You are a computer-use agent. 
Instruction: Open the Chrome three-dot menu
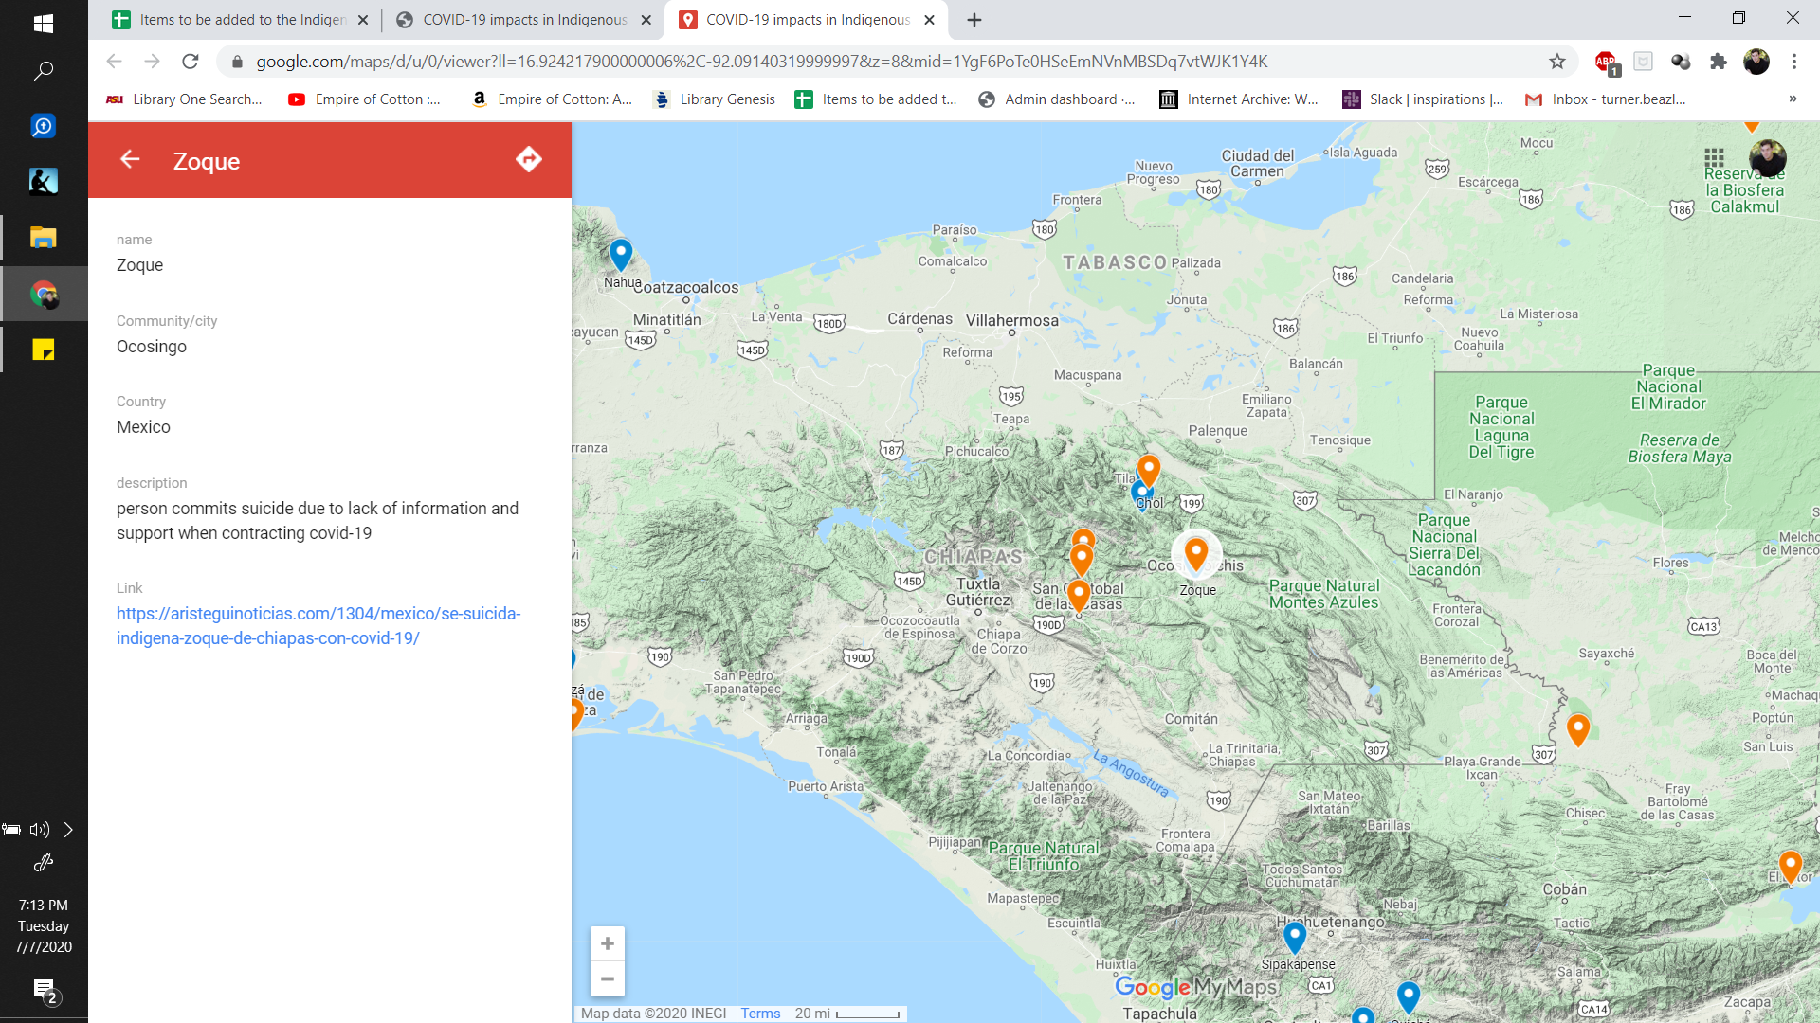click(x=1793, y=62)
